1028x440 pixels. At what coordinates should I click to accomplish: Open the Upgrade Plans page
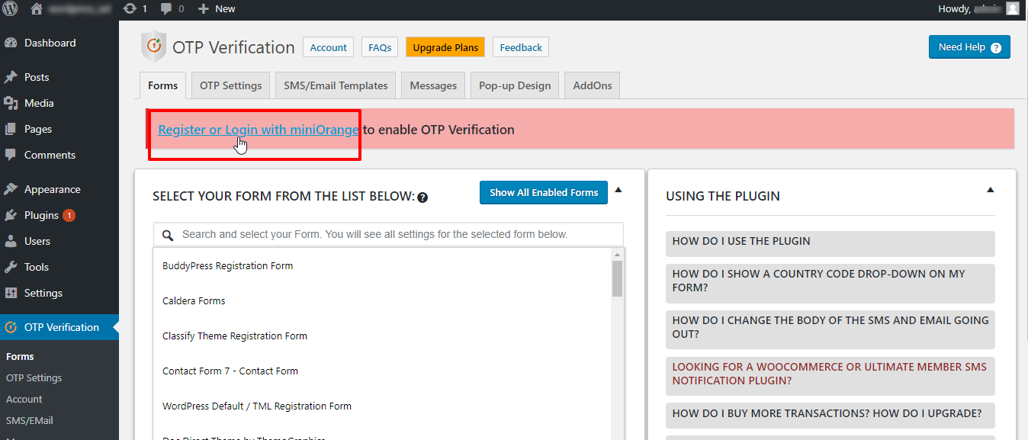(x=445, y=47)
